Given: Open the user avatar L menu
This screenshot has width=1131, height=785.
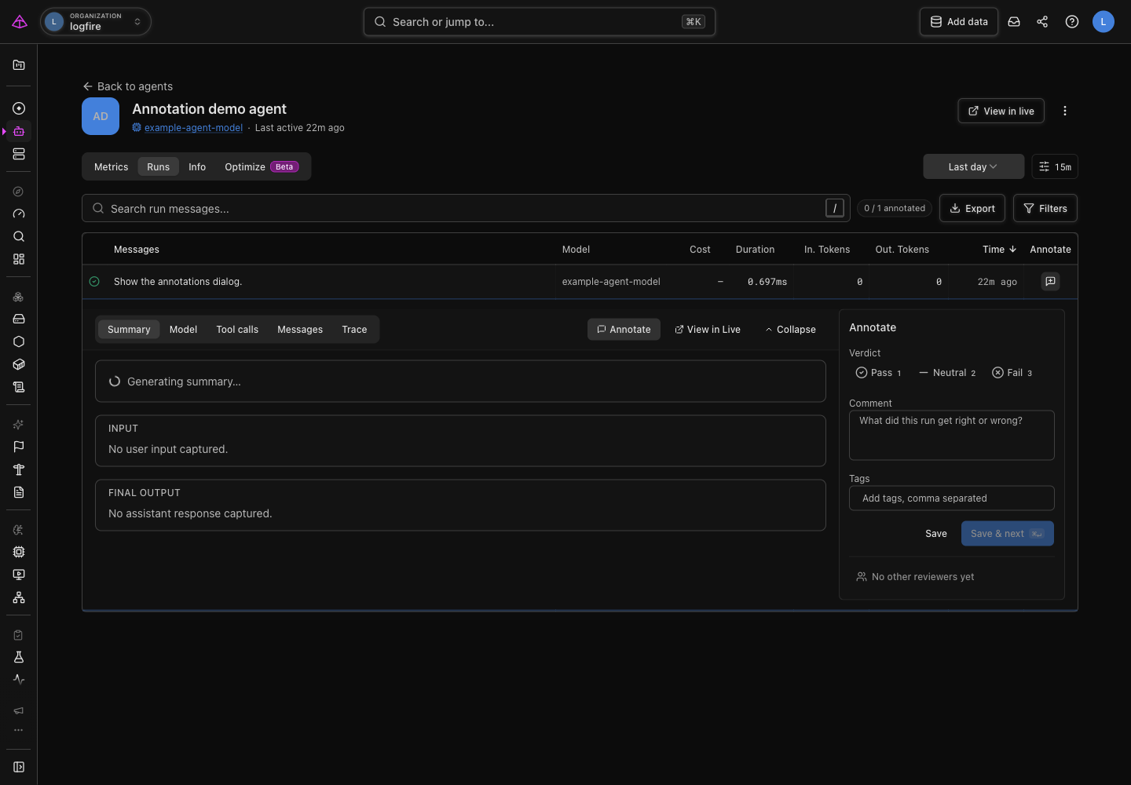Looking at the screenshot, I should pyautogui.click(x=1104, y=22).
